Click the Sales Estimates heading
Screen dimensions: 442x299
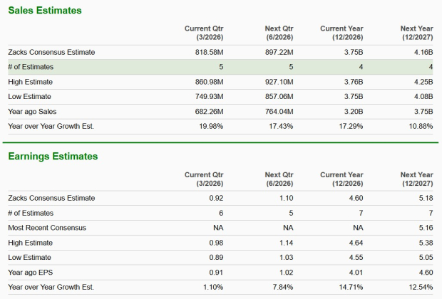[45, 11]
